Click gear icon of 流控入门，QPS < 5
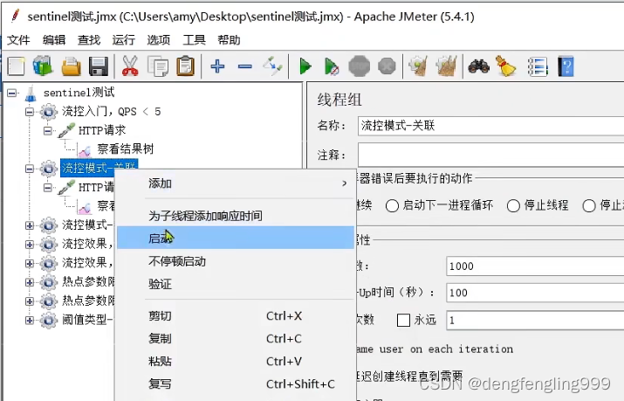This screenshot has height=401, width=624. point(49,112)
